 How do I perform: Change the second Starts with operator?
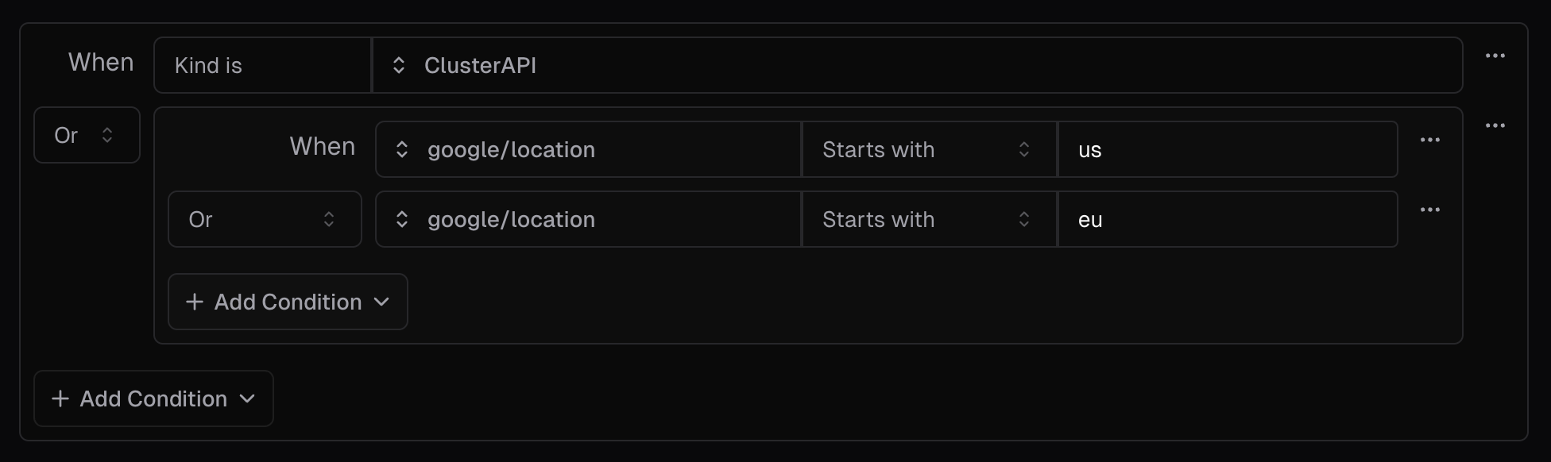(x=928, y=219)
